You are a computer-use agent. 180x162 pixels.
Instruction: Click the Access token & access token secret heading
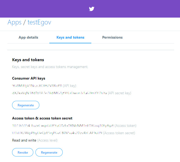pos(42,118)
